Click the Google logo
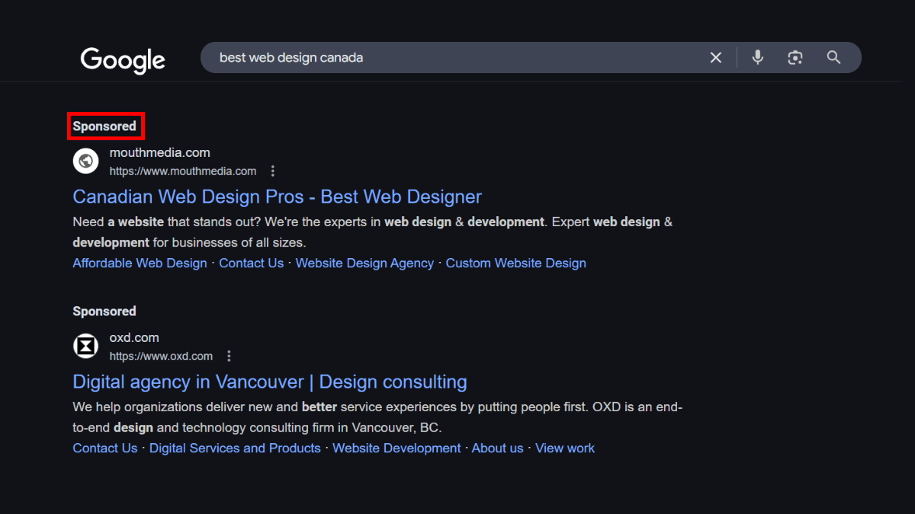915x514 pixels. click(x=123, y=59)
